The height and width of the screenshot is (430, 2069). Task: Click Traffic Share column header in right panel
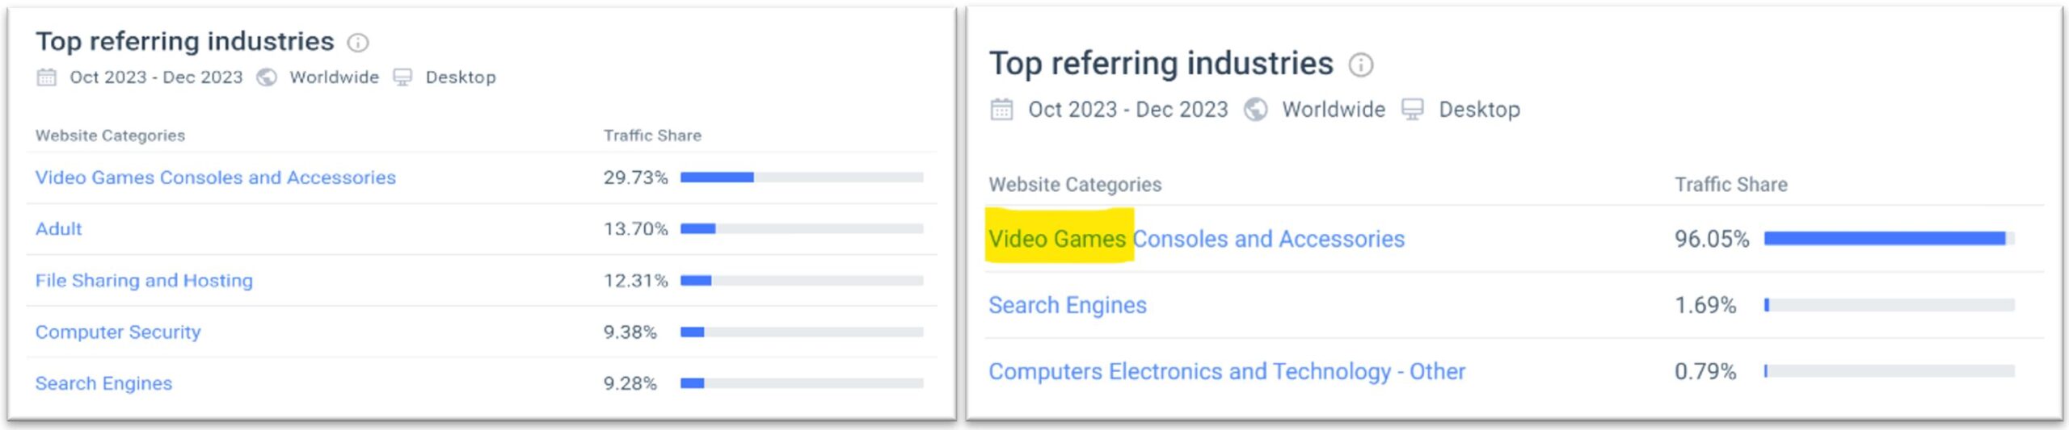[x=1730, y=185]
